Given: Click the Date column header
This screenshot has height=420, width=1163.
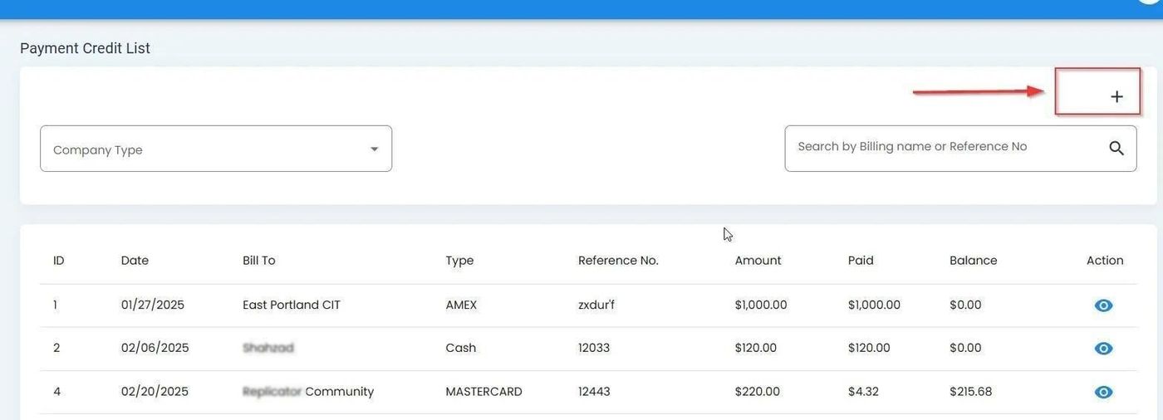Looking at the screenshot, I should 135,261.
